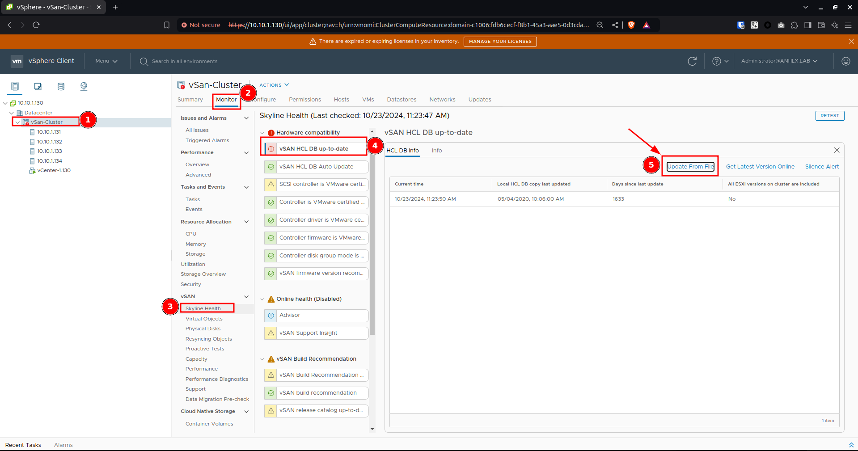The width and height of the screenshot is (858, 451).
Task: Collapse the Hardware compatibility health group
Action: click(x=262, y=133)
